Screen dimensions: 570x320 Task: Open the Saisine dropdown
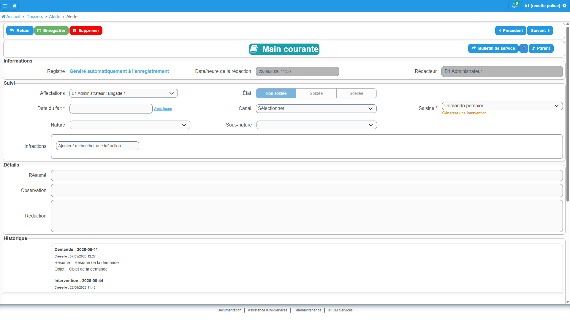click(502, 106)
